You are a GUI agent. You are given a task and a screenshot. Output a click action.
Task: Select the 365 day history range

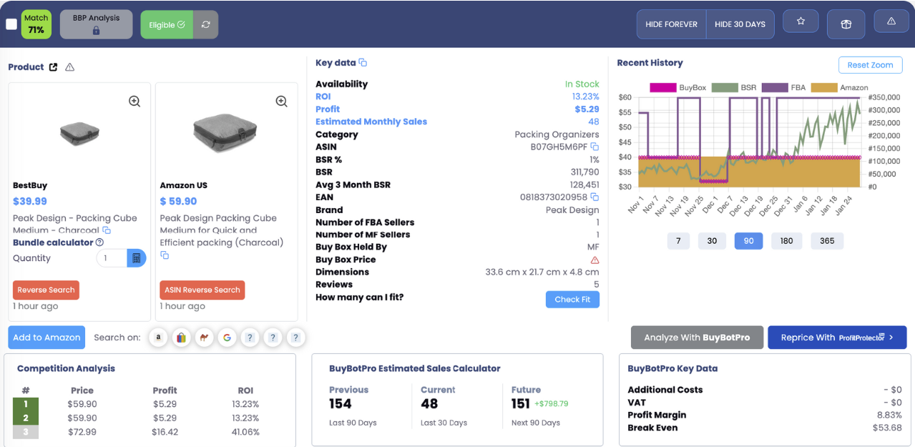pos(827,241)
